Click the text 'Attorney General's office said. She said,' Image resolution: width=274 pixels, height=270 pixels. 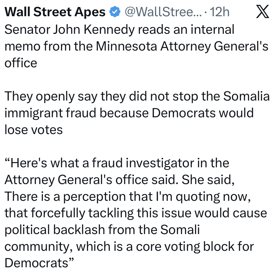(x=119, y=180)
